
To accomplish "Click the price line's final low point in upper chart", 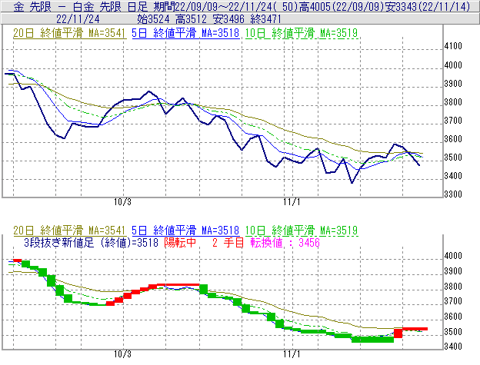I will coord(419,165).
